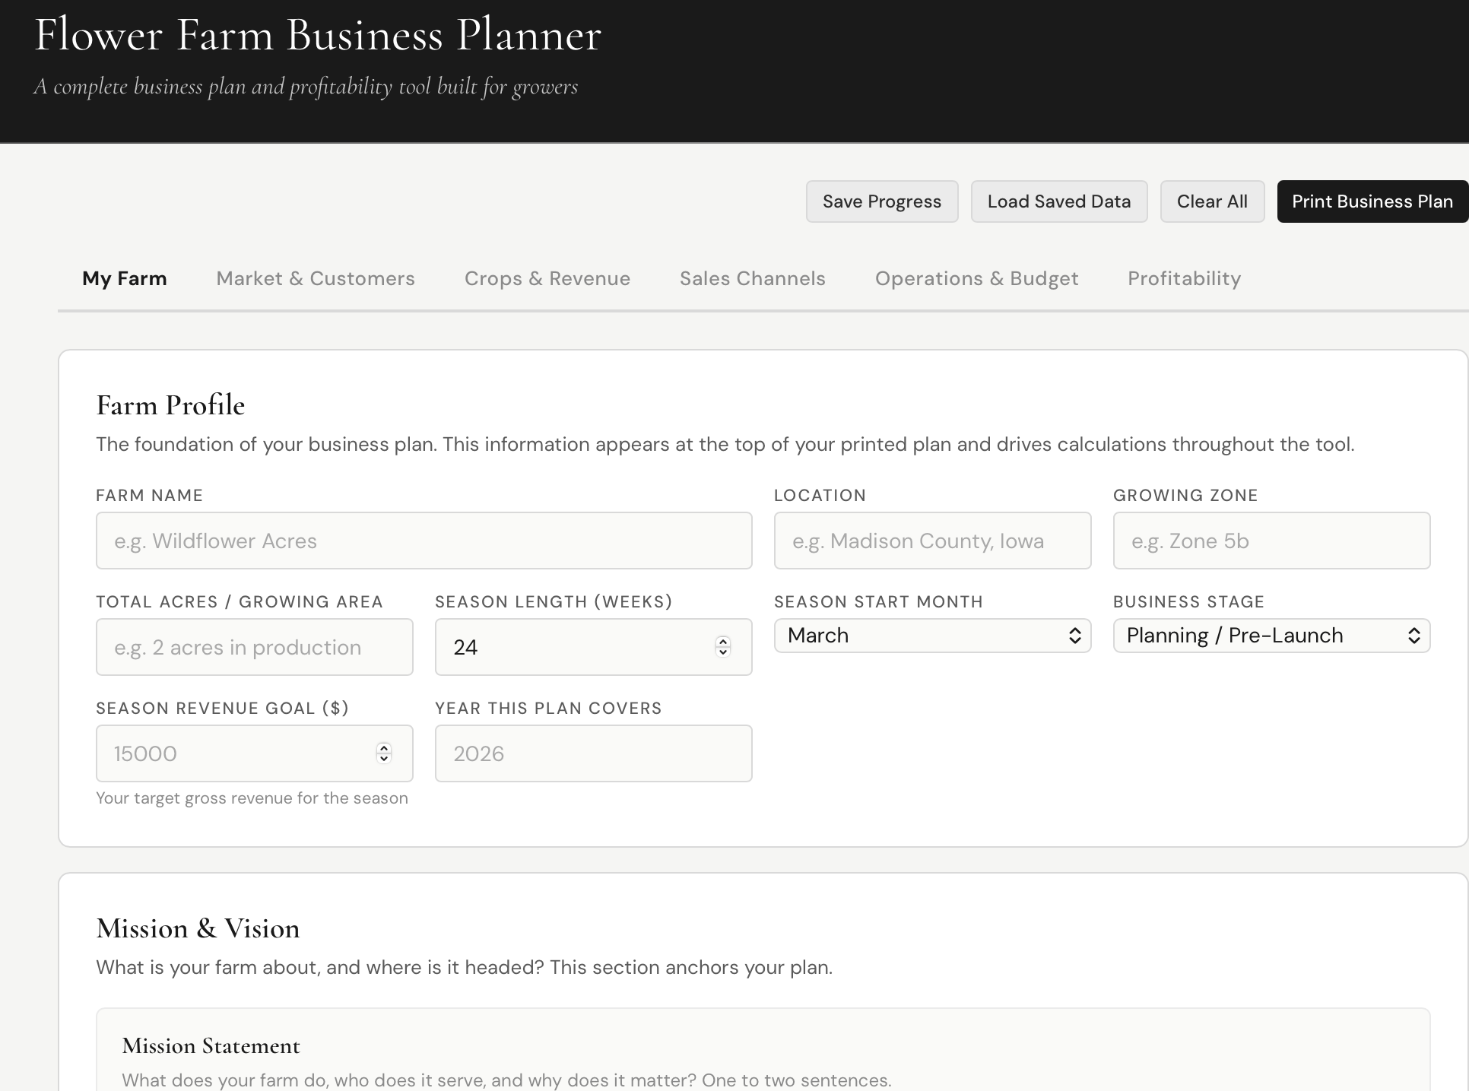
Task: Open the Season Start Month dropdown
Action: tap(932, 636)
